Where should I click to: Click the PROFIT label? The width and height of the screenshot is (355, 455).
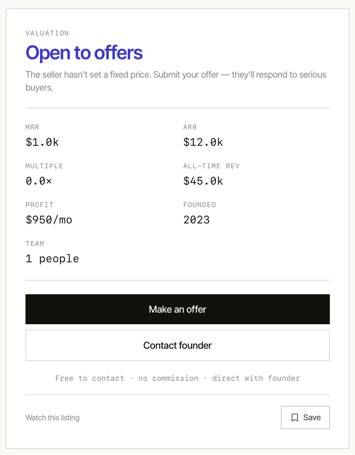40,205
